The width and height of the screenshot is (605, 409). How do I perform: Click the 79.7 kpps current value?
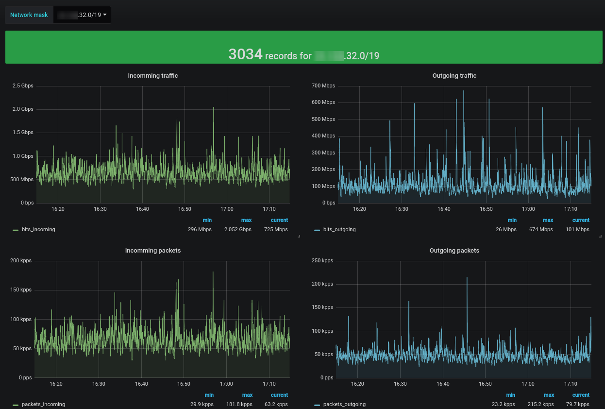[x=577, y=404]
